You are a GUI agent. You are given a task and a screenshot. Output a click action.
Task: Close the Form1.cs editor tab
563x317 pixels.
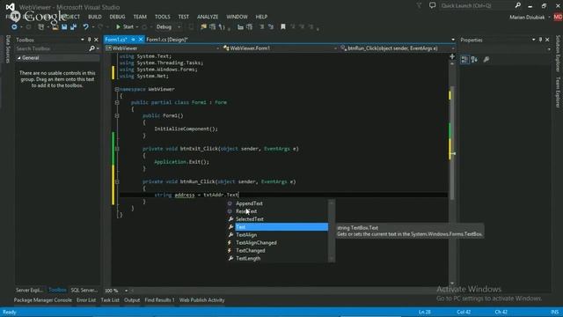click(141, 40)
